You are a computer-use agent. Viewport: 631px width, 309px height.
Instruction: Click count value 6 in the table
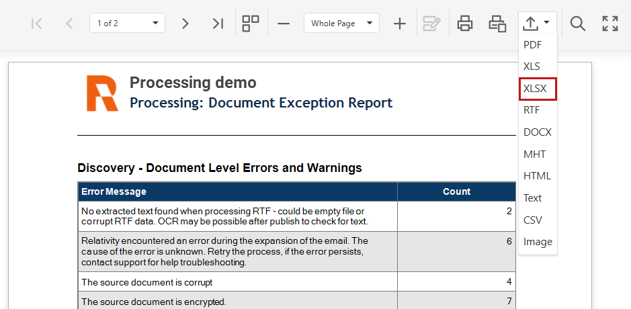[509, 241]
